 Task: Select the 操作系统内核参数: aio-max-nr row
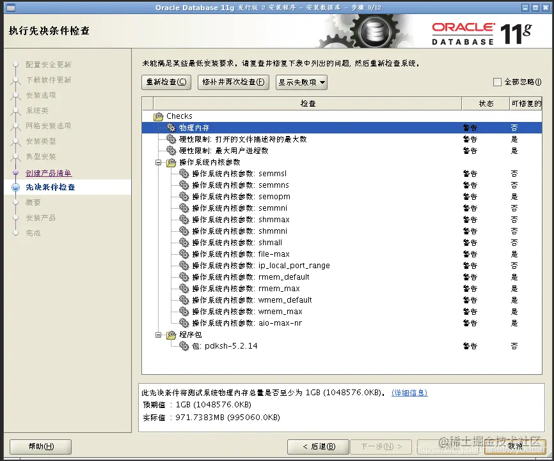(x=342, y=322)
